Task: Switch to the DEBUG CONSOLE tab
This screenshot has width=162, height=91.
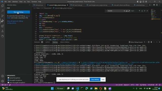Action: tap(65, 42)
